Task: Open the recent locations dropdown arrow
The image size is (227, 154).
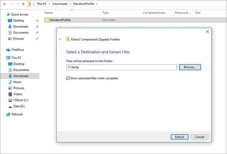Action: tap(18, 4)
